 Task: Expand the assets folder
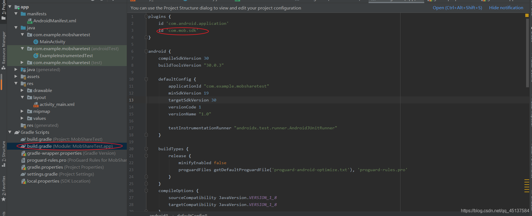point(16,76)
